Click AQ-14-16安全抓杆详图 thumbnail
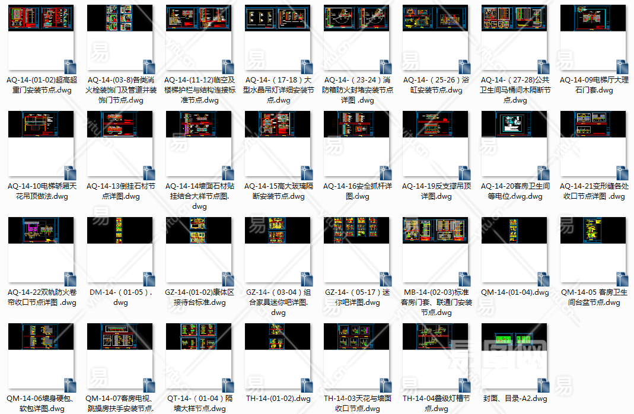The image size is (634, 414). point(356,144)
